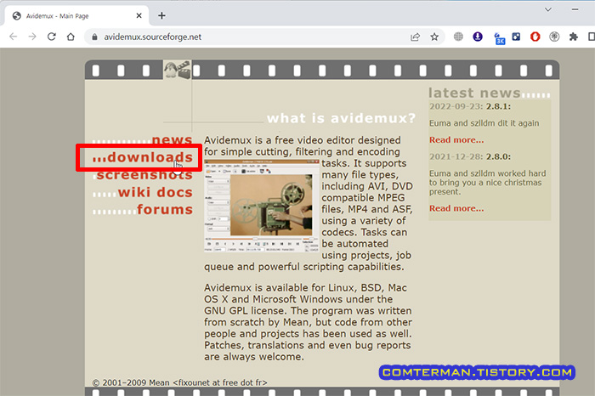This screenshot has height=396, width=595.
Task: Open the news section link
Action: point(172,140)
